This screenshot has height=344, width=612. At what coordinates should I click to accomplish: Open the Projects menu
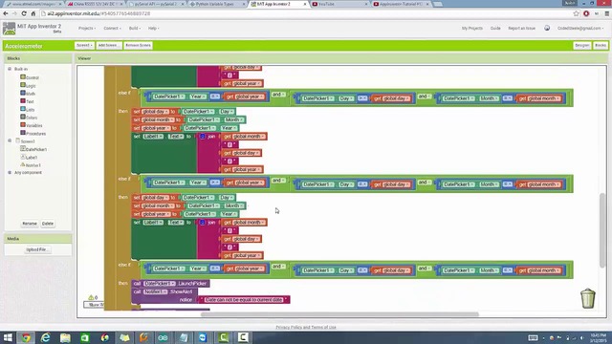pyautogui.click(x=87, y=28)
